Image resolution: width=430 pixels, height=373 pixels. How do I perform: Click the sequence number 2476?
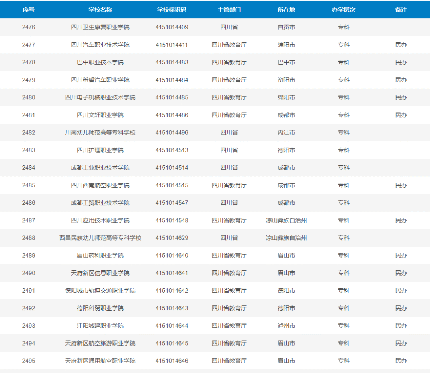29,27
